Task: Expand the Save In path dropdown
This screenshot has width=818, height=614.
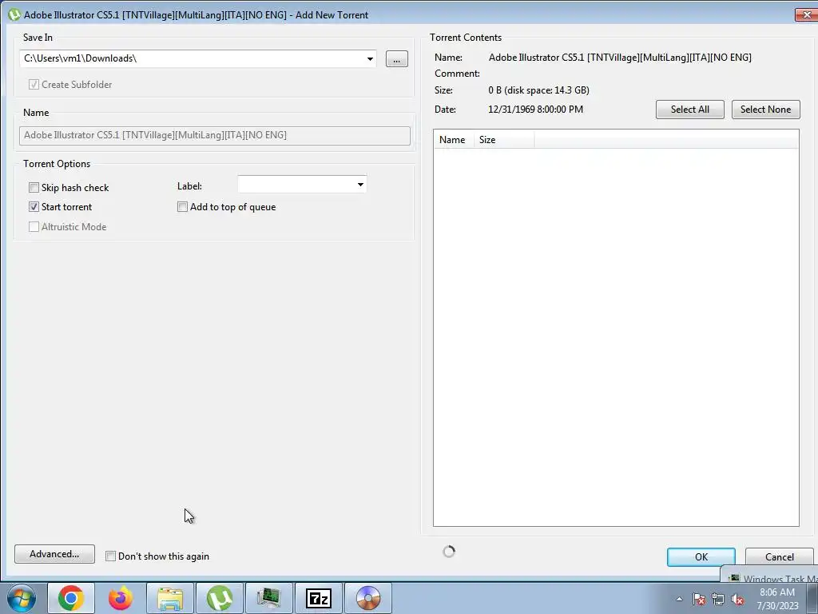Action: pyautogui.click(x=370, y=58)
